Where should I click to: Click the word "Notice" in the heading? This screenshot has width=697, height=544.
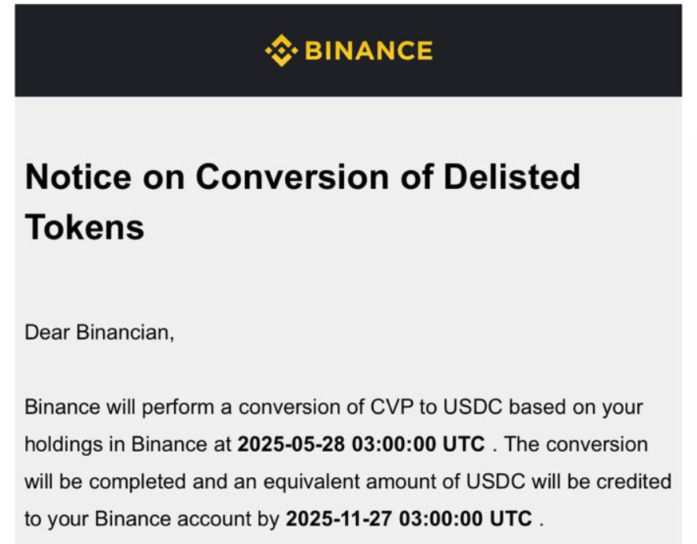[78, 176]
